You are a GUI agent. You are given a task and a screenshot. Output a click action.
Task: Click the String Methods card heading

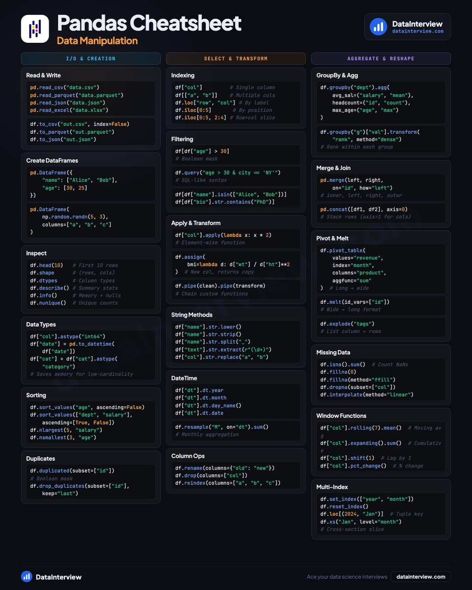click(192, 315)
